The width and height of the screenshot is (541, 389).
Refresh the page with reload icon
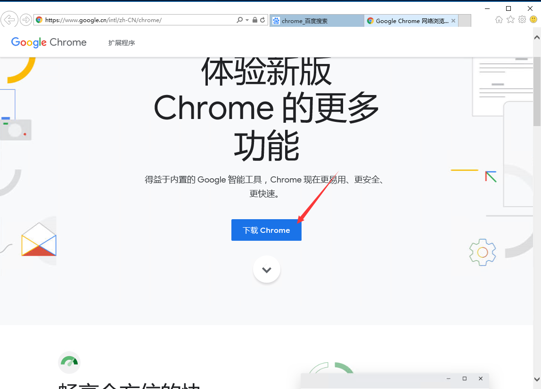[262, 20]
